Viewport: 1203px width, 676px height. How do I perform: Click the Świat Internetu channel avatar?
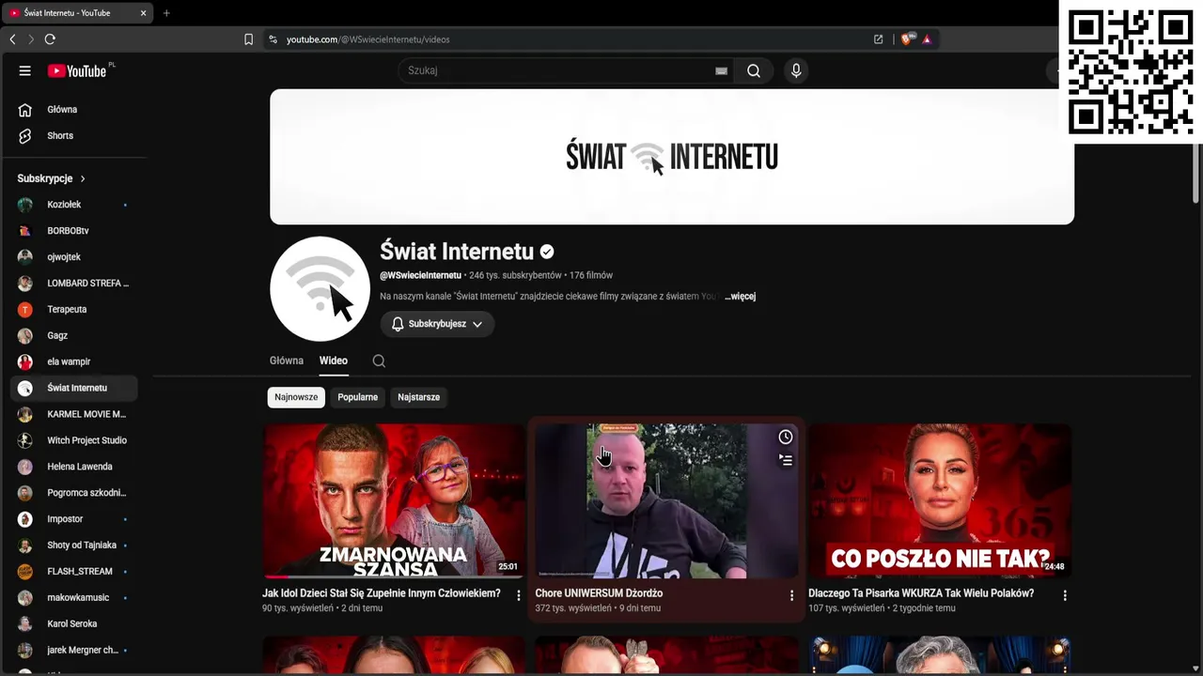pos(320,289)
